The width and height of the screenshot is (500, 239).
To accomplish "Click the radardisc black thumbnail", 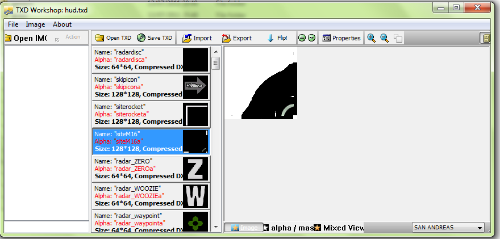I will (x=195, y=60).
